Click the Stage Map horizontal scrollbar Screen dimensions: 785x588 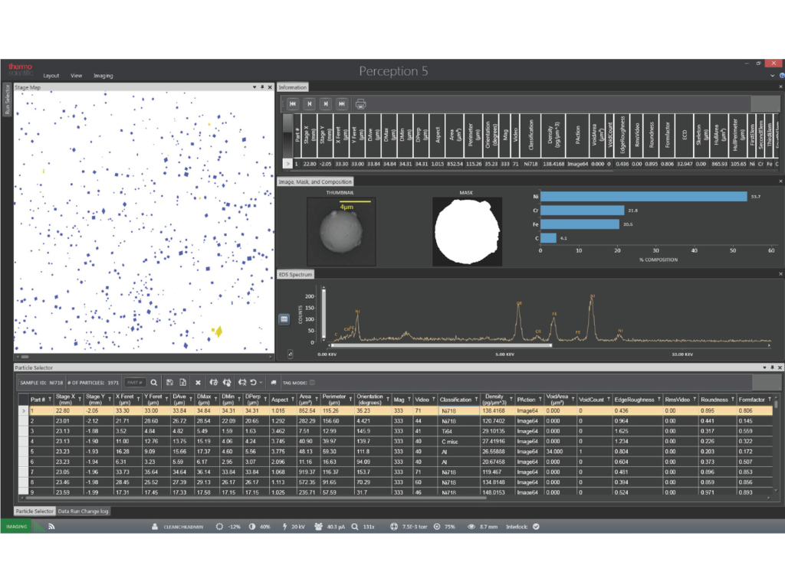(x=25, y=357)
